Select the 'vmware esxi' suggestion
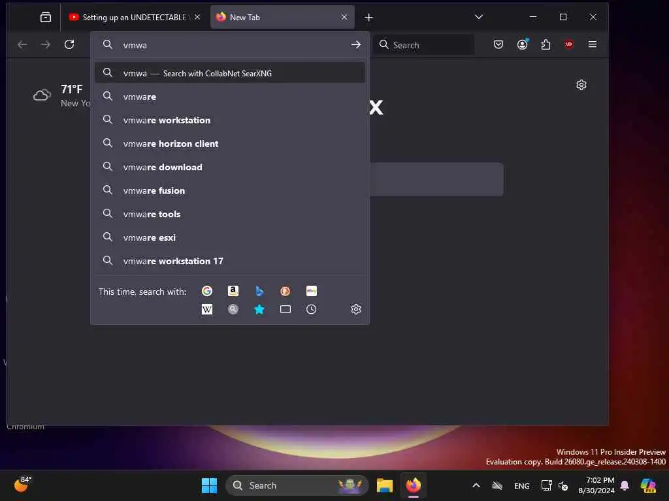This screenshot has height=501, width=669. tap(230, 237)
